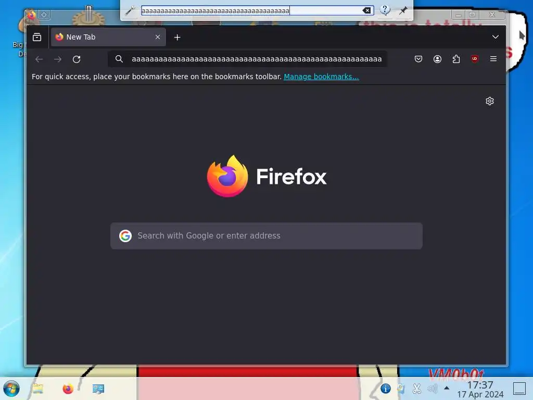Open the blue info tray icon
533x400 pixels.
(x=386, y=389)
